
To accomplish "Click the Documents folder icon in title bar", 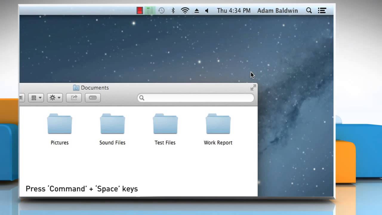I will (76, 88).
